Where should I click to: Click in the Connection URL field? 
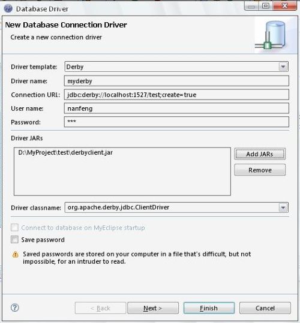(x=176, y=95)
